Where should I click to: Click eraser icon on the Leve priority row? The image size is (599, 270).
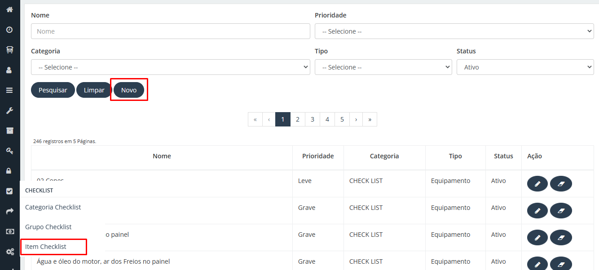coord(561,184)
